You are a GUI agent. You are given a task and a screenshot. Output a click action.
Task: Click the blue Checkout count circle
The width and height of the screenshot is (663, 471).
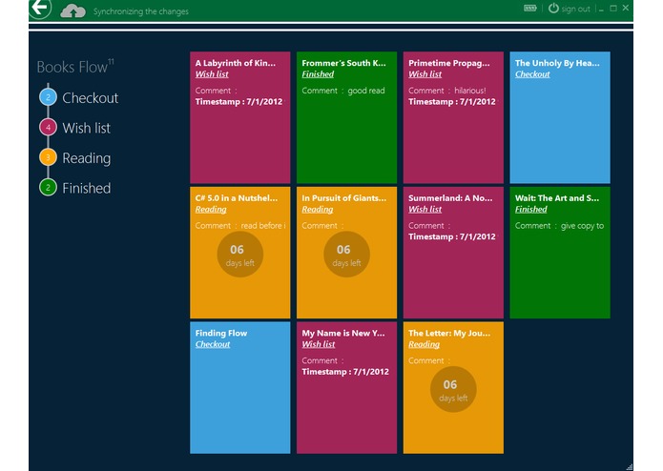click(49, 97)
